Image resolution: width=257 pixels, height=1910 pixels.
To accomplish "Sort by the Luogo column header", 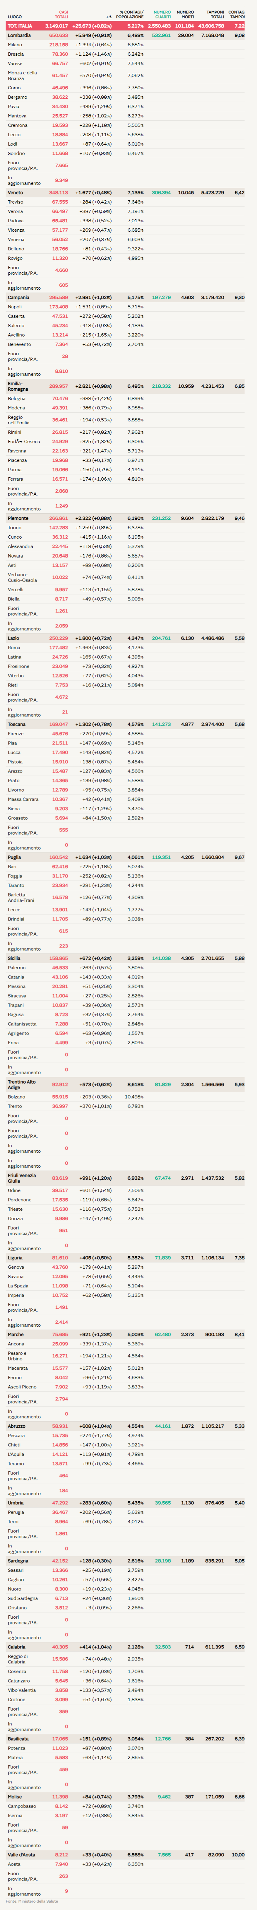I will 15,16.
